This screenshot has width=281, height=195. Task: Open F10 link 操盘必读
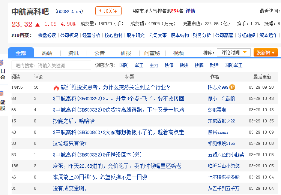click(x=47, y=35)
